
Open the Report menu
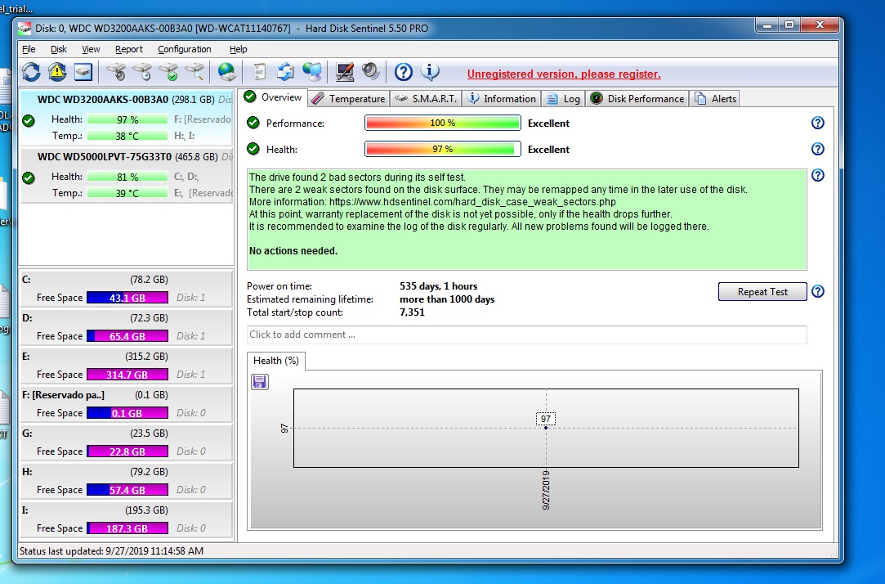point(128,49)
